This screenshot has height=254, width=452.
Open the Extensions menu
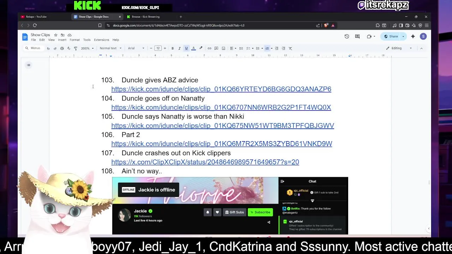click(101, 40)
